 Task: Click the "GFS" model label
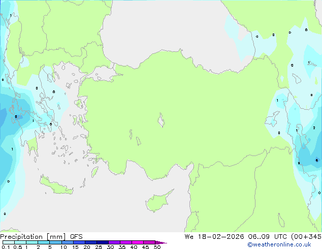coord(76,237)
